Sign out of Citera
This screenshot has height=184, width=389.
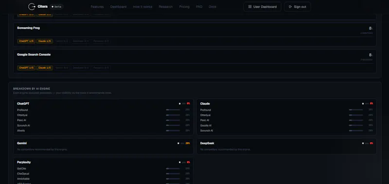pos(297,7)
